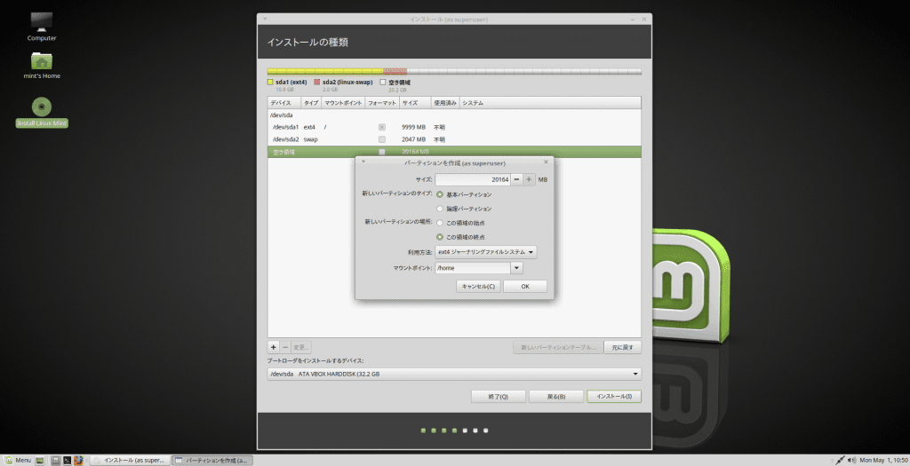Switch to the インストール taskbar window
The width and height of the screenshot is (910, 466).
(130, 460)
